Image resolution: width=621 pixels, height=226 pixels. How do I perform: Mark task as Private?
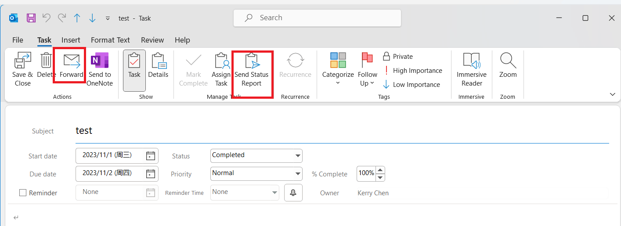pyautogui.click(x=398, y=57)
